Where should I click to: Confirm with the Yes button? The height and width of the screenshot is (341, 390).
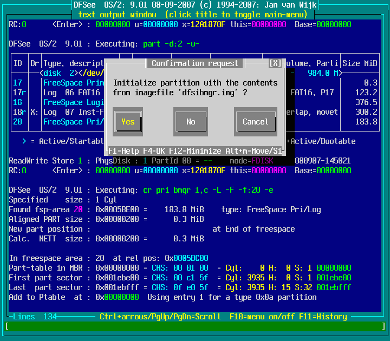[128, 122]
